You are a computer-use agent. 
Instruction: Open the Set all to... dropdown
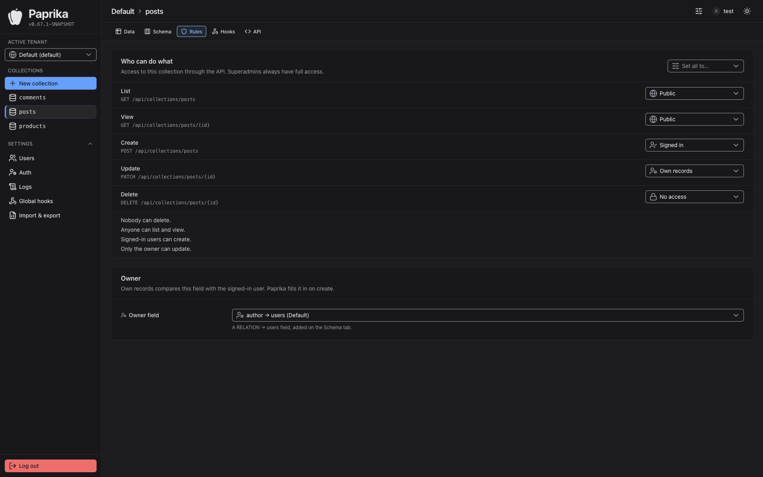coord(705,66)
